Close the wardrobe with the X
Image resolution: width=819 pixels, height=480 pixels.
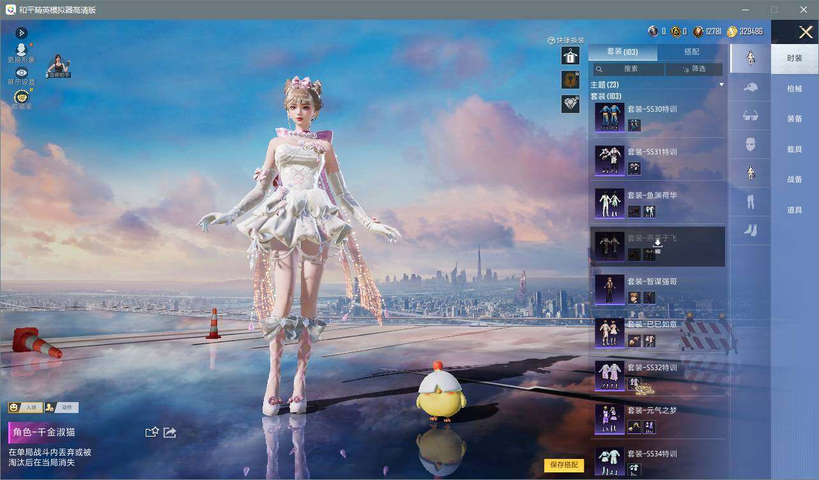806,32
